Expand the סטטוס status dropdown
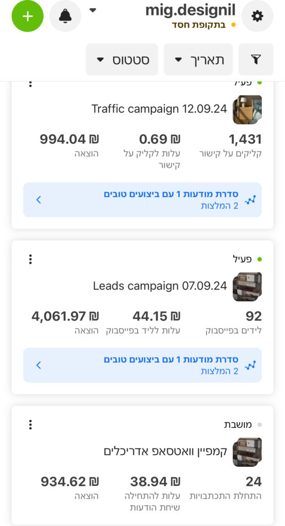Screen dimensions: 285x526 pos(122,60)
